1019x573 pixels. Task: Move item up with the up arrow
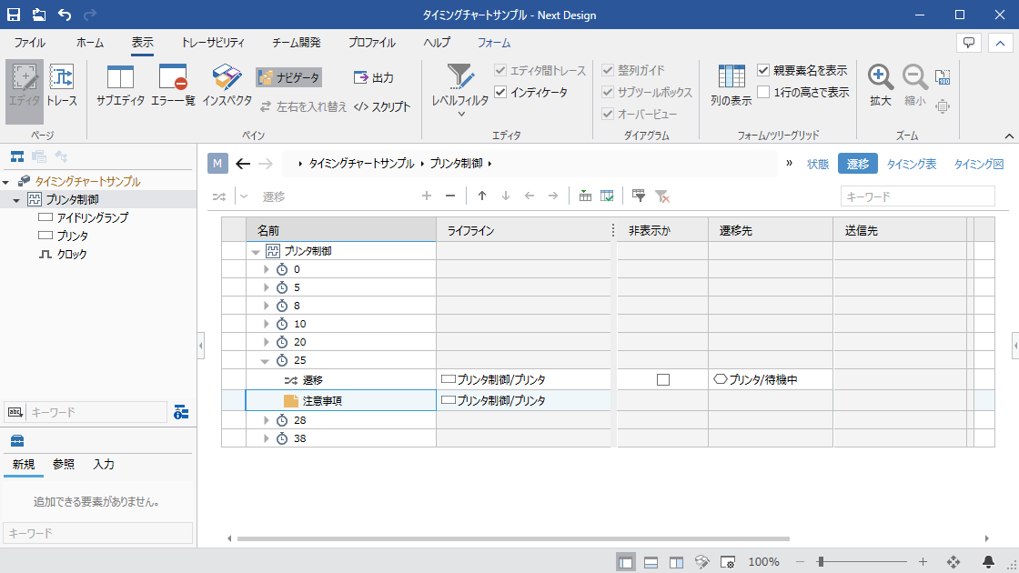point(482,196)
